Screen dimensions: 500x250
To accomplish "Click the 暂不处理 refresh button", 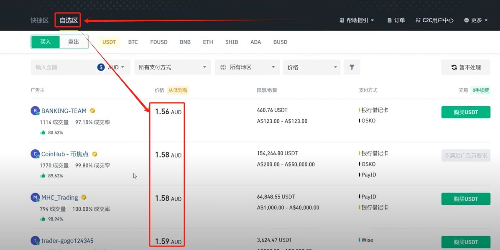I will (x=466, y=67).
